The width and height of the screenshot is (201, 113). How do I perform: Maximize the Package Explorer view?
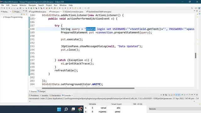26,11
